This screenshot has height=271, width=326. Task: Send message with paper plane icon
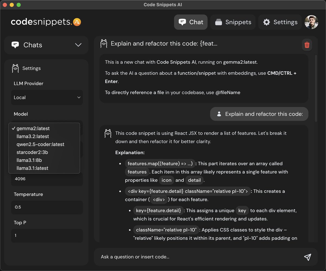pyautogui.click(x=307, y=257)
